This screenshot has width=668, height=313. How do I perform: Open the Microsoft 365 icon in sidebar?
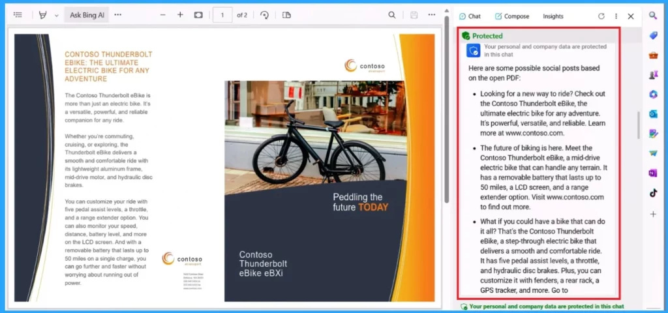tap(653, 95)
